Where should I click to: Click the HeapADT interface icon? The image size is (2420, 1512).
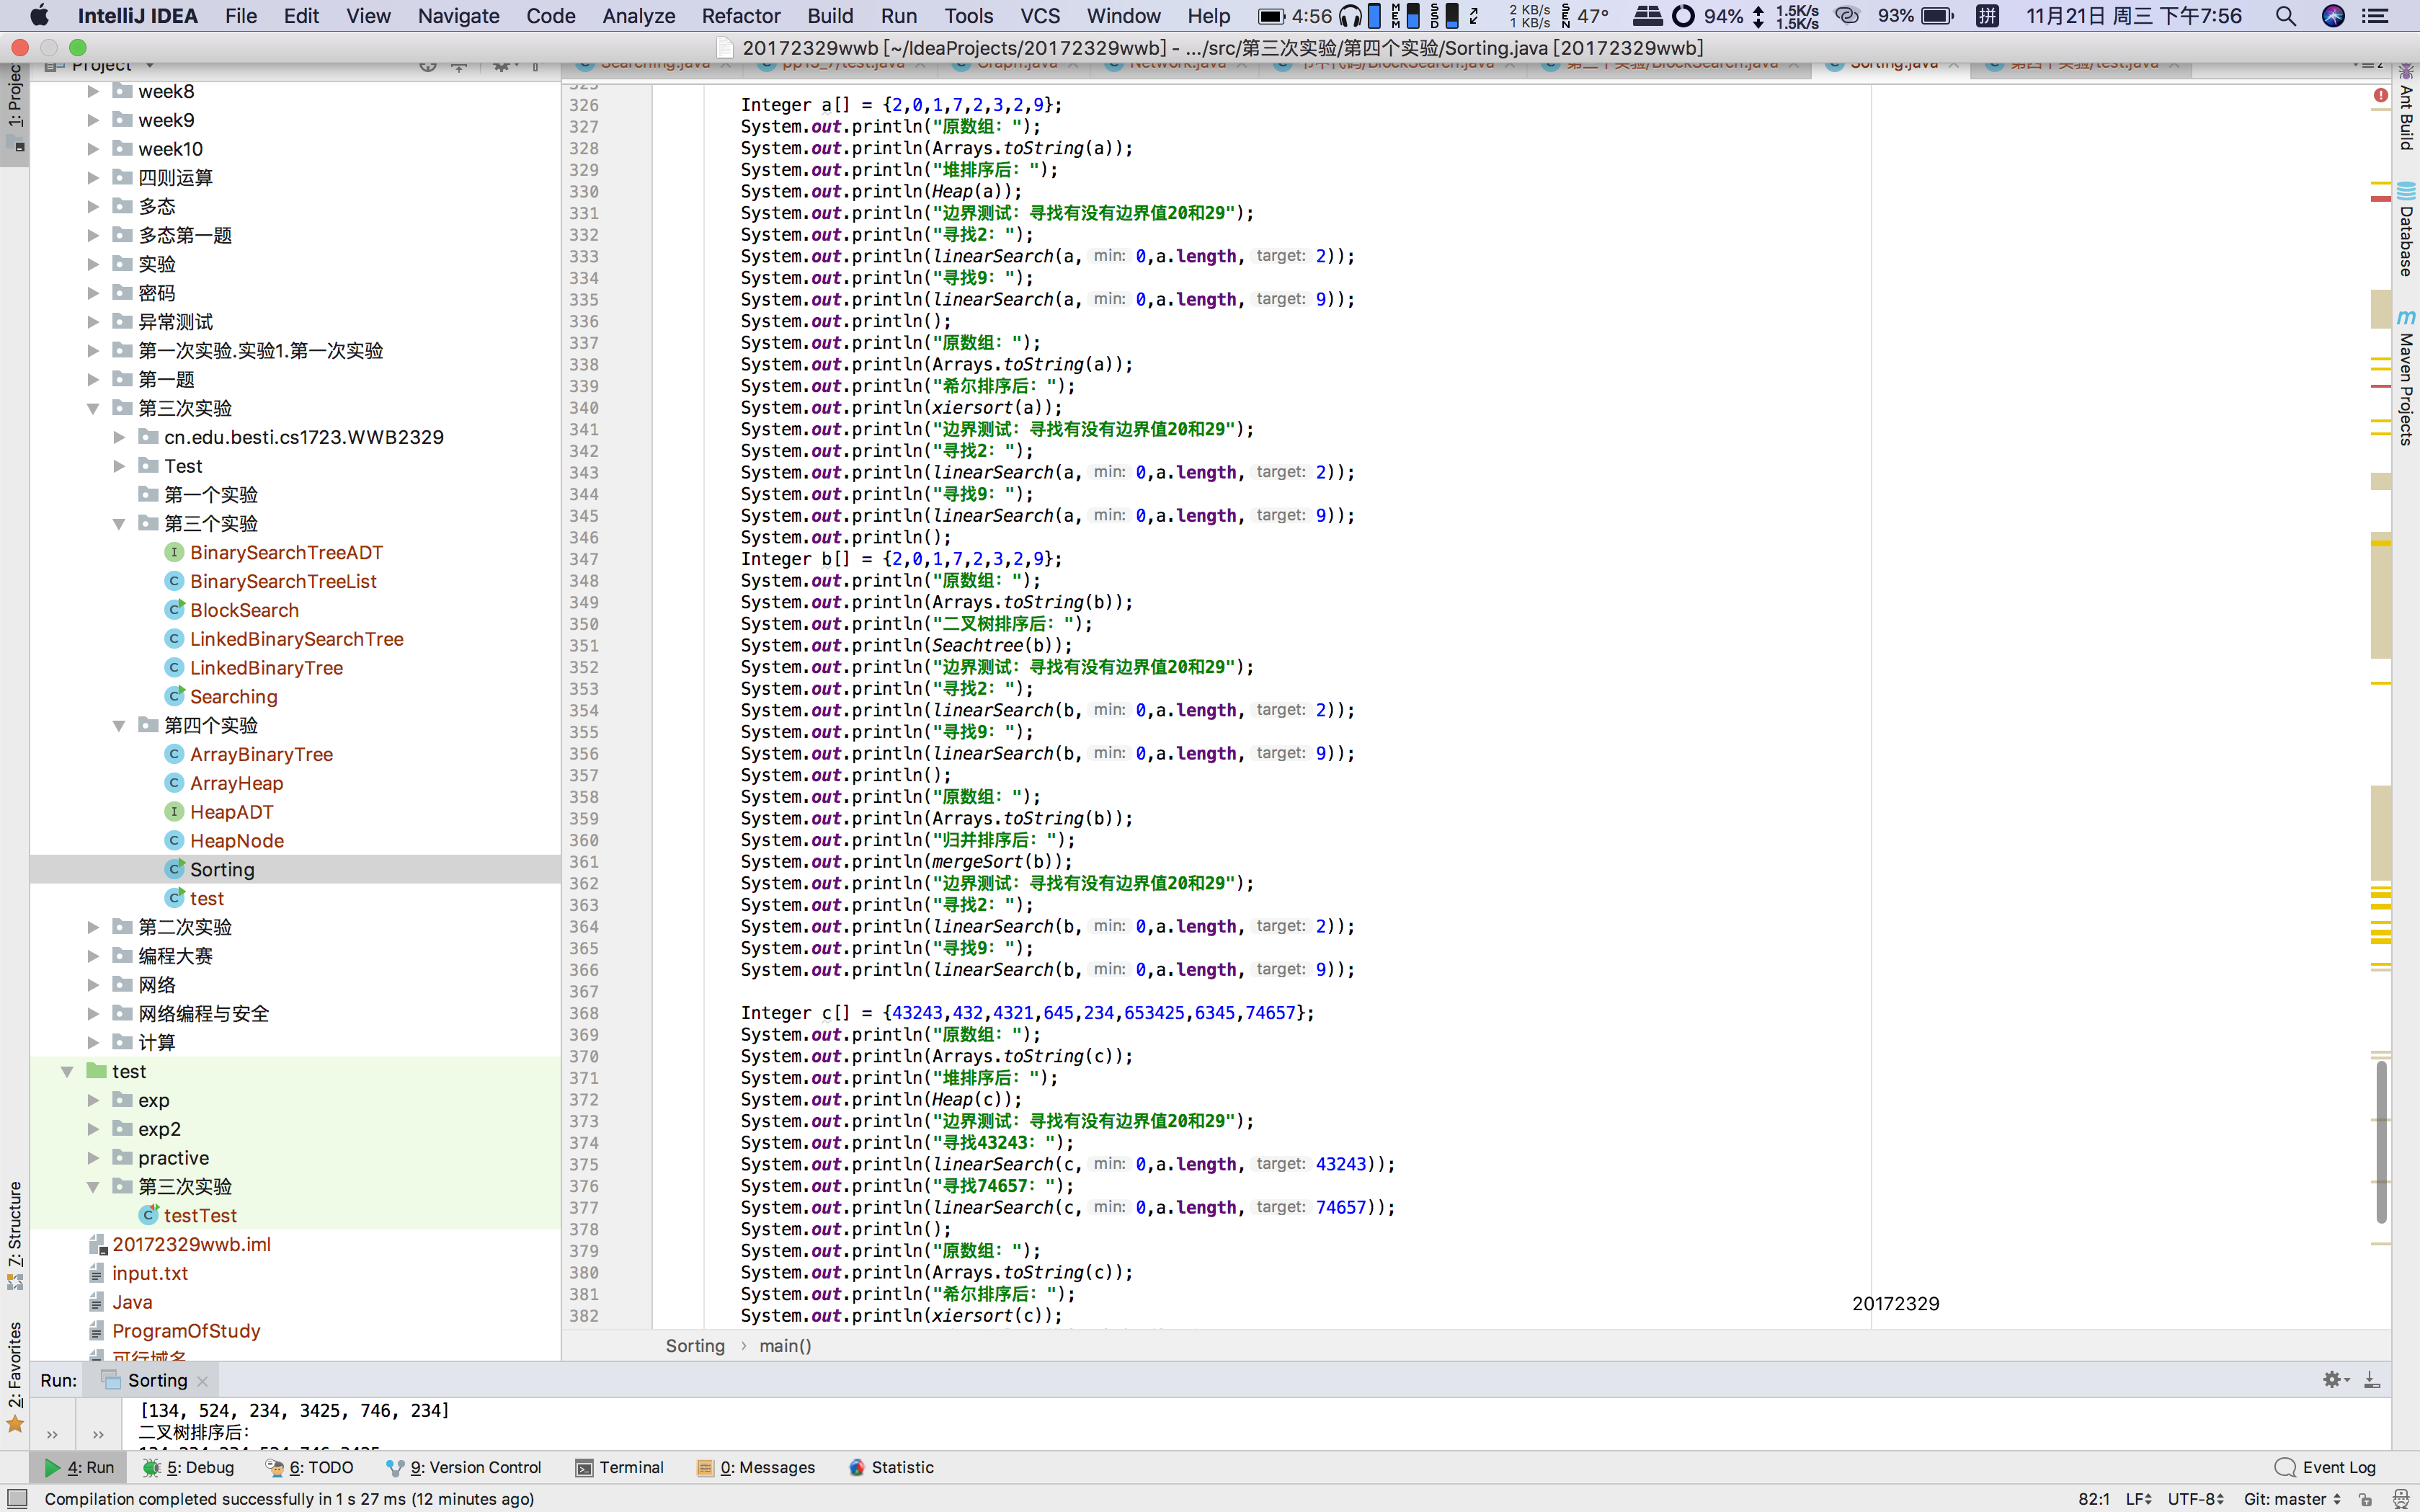(174, 811)
